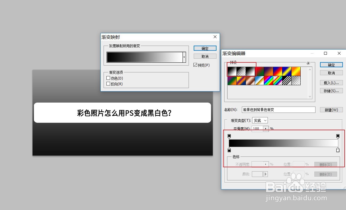Image resolution: width=346 pixels, height=210 pixels.
Task: Open the presets flyout menu arrow
Action: click(308, 63)
